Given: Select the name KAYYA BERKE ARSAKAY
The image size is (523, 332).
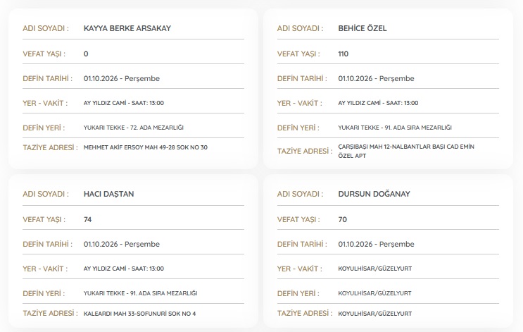Looking at the screenshot, I should (127, 28).
